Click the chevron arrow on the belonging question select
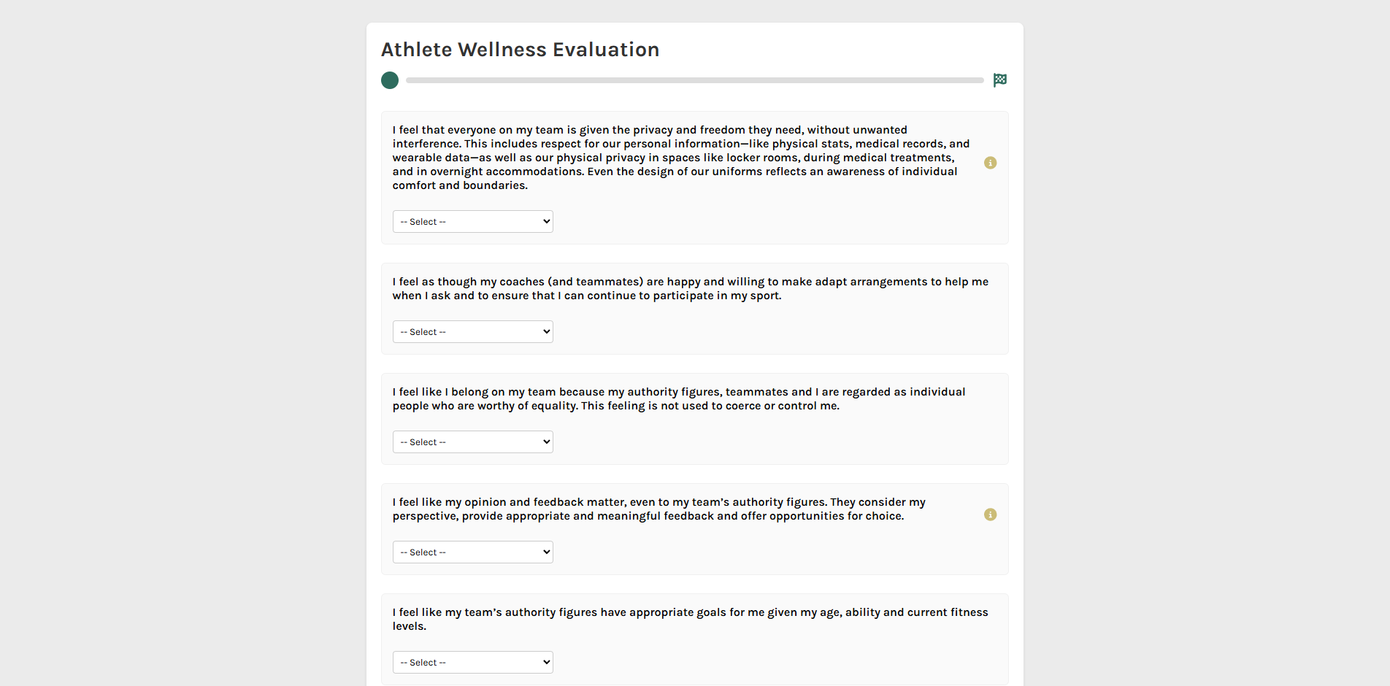 click(546, 442)
